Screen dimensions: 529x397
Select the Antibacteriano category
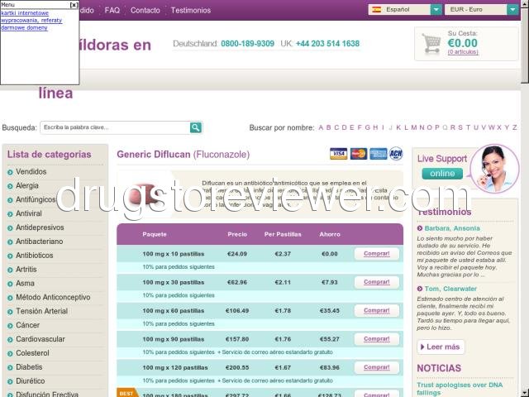click(39, 242)
